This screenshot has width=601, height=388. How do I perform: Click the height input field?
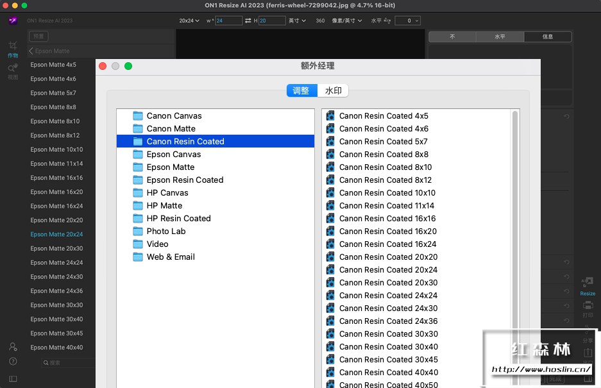pyautogui.click(x=272, y=21)
